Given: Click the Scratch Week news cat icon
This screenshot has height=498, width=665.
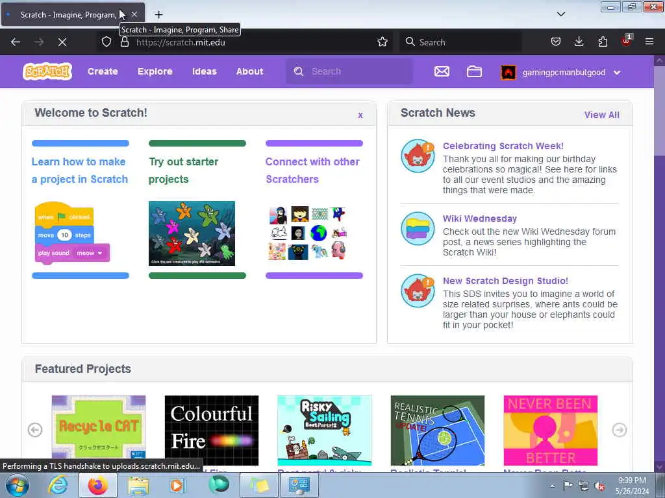Looking at the screenshot, I should click(418, 156).
